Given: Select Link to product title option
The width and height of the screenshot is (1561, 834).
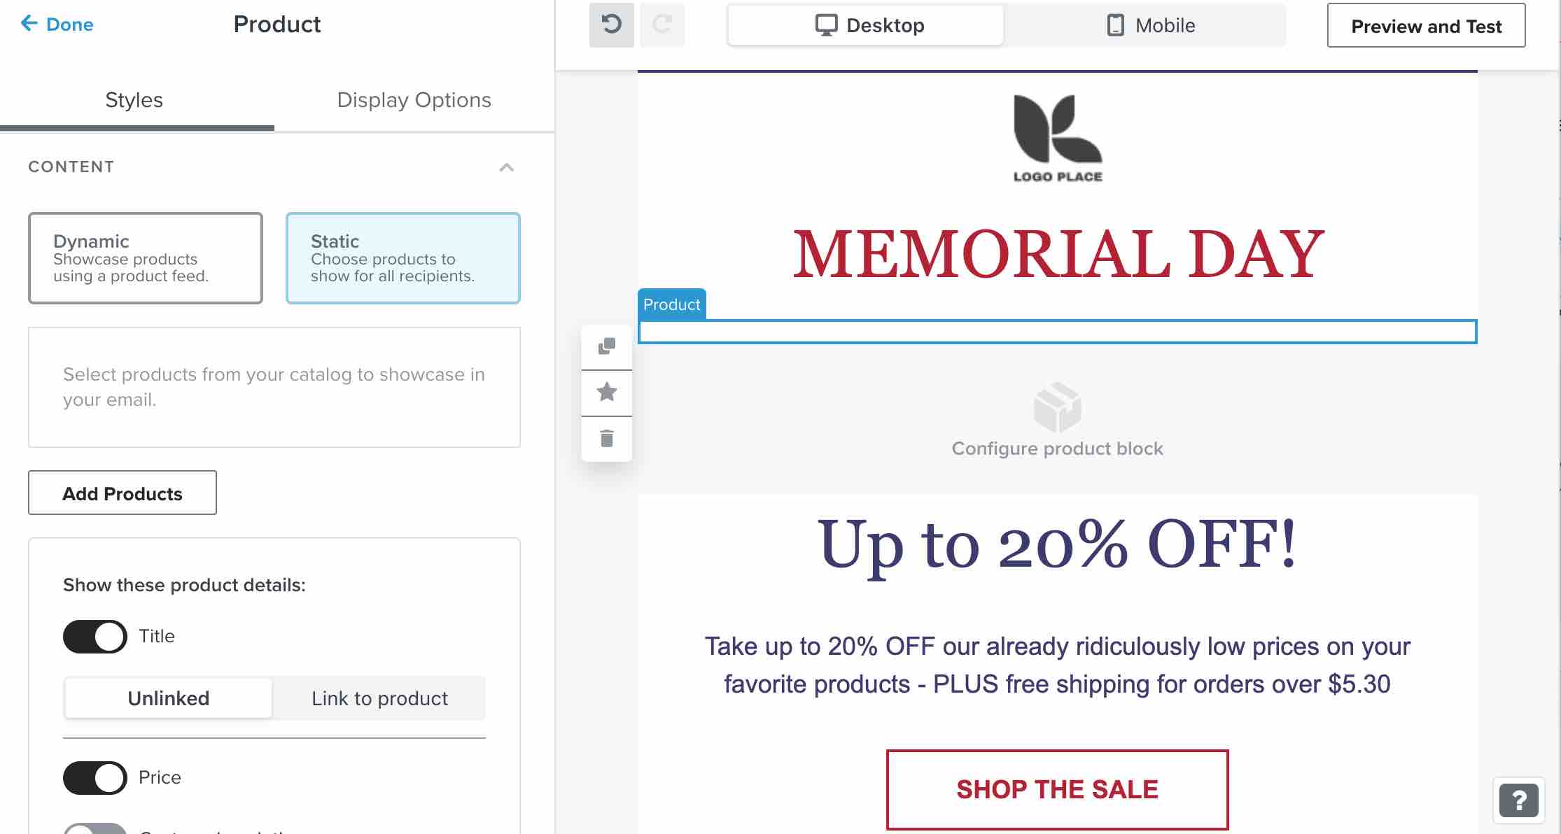Looking at the screenshot, I should (379, 698).
